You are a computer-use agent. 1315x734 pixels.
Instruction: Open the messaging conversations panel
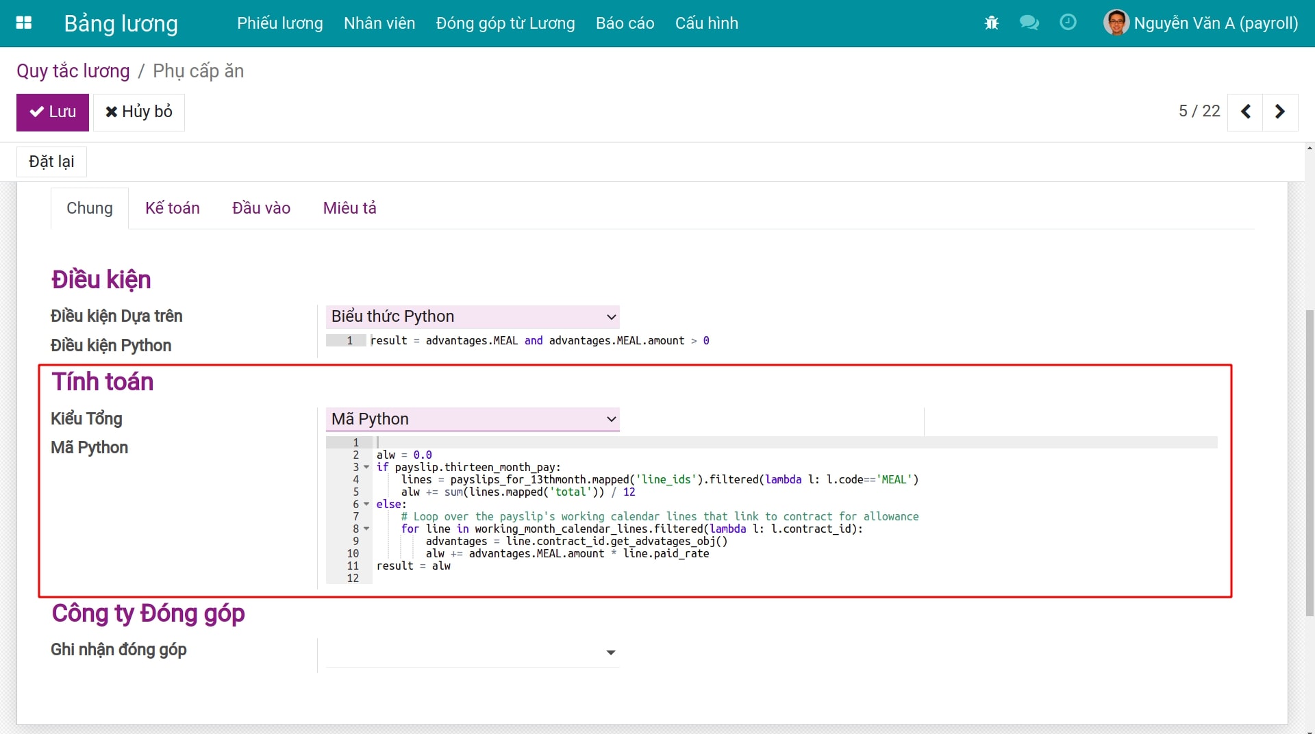(x=1029, y=23)
